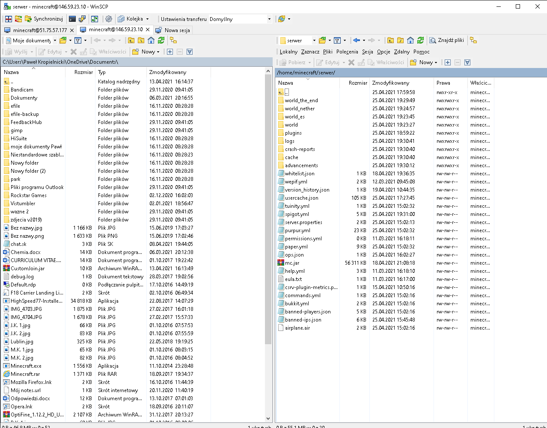Viewport: 547px width, 428px height.
Task: Toggle local directory tree view icon
Action: pos(173,40)
